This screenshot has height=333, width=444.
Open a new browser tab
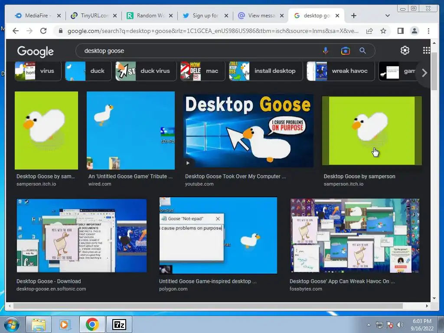tap(354, 16)
